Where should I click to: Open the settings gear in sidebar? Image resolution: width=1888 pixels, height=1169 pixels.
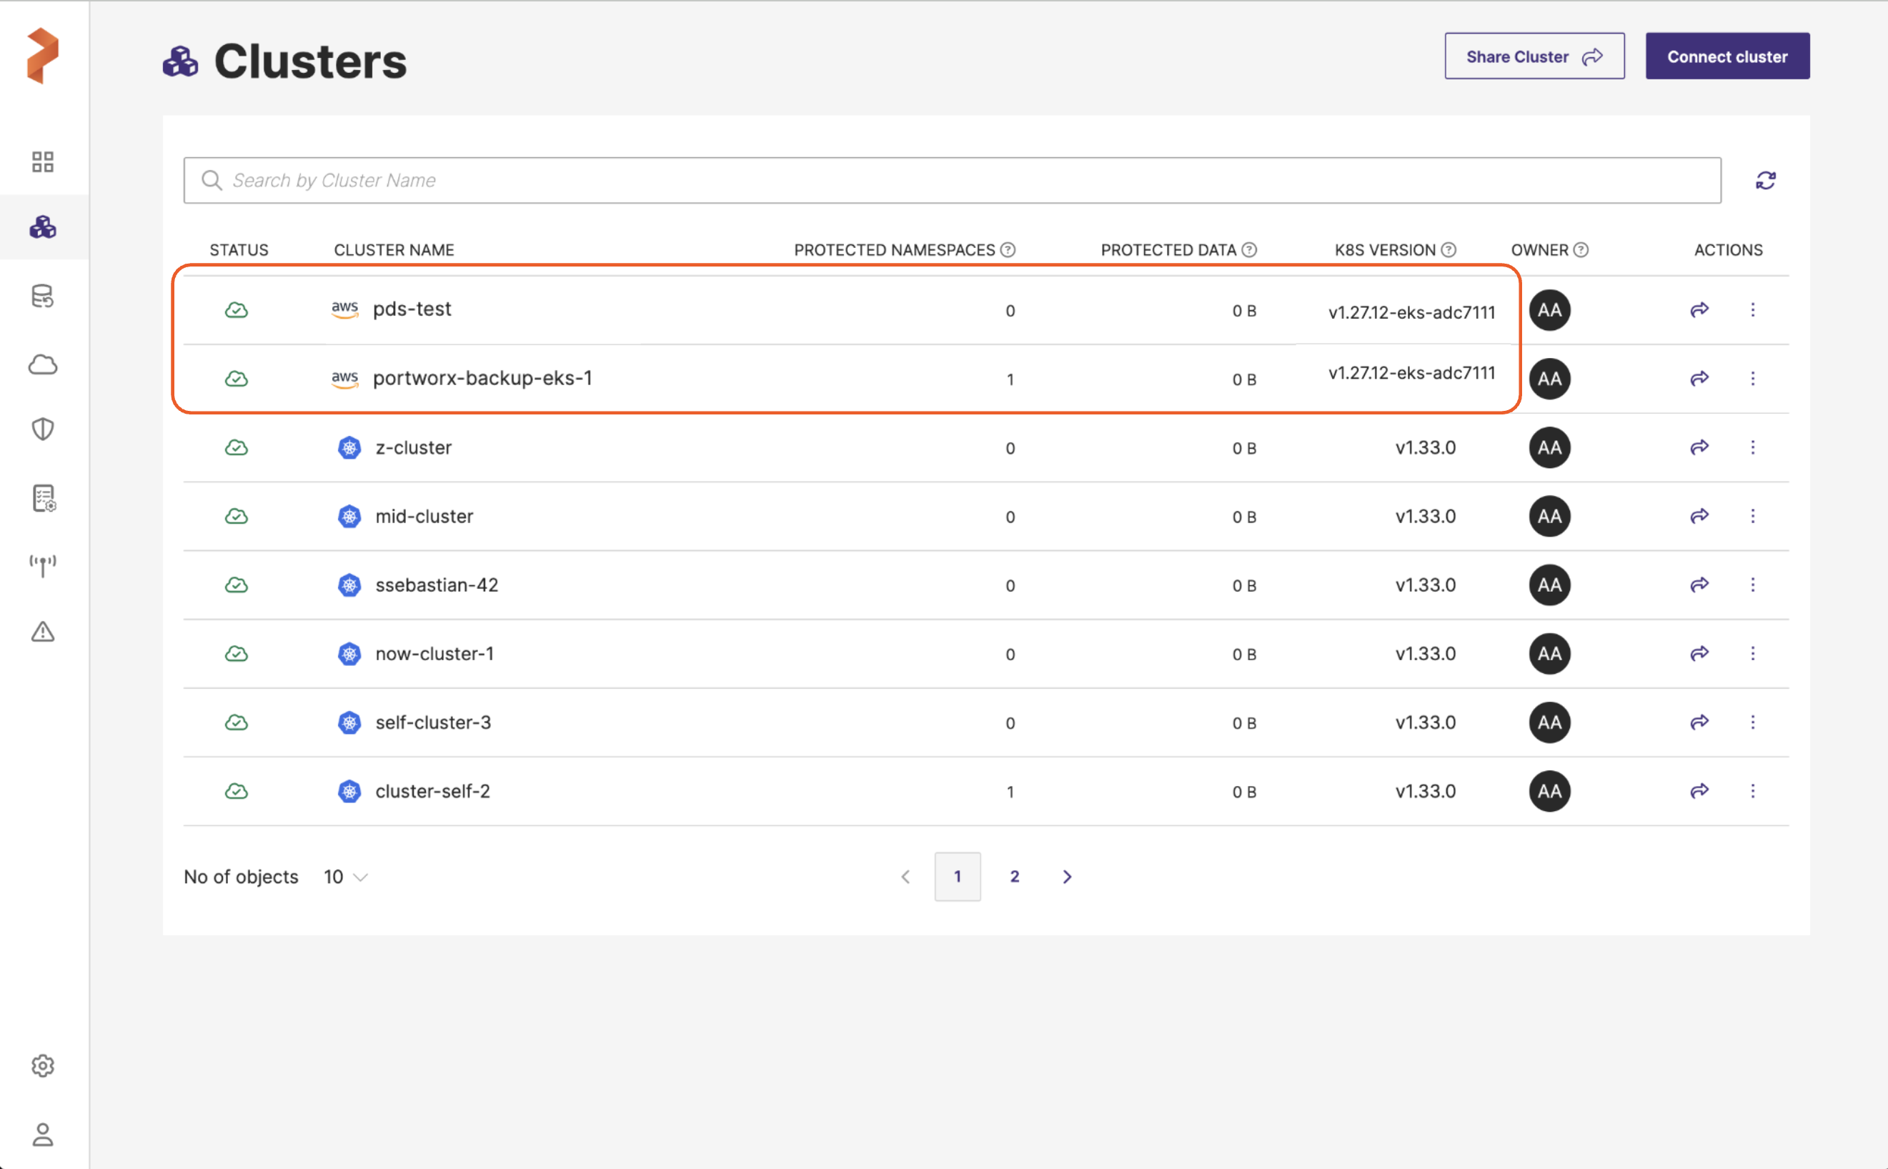pos(43,1065)
